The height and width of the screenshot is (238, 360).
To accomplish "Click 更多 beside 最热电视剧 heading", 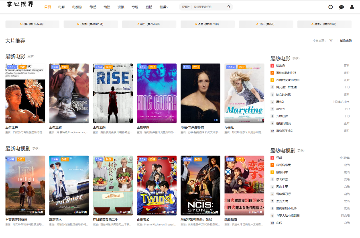I will [x=301, y=151].
